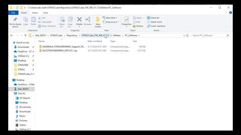Open Music under This PC

coord(22,116)
